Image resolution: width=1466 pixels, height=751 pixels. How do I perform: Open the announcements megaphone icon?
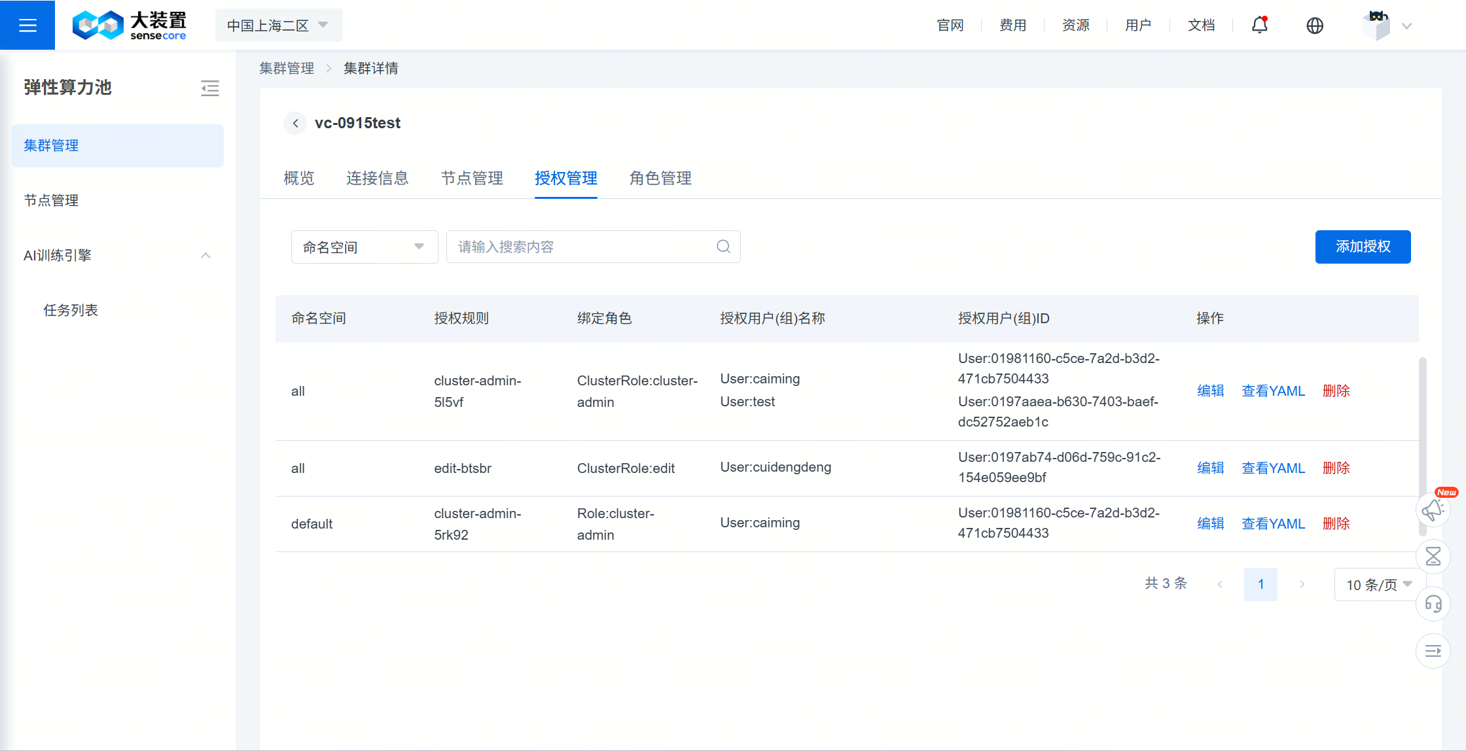pyautogui.click(x=1433, y=510)
